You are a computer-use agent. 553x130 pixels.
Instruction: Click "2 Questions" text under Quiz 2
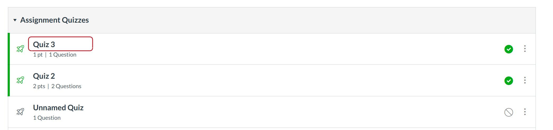tap(66, 86)
